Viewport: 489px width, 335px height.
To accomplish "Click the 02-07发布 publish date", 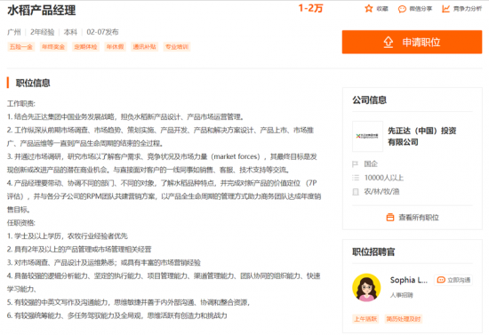I will pos(102,32).
